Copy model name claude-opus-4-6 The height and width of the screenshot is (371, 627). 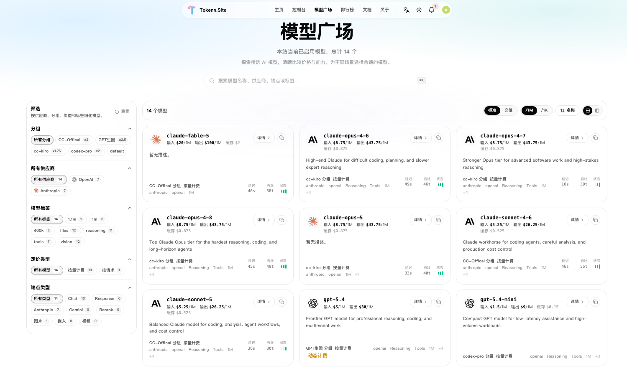point(439,138)
